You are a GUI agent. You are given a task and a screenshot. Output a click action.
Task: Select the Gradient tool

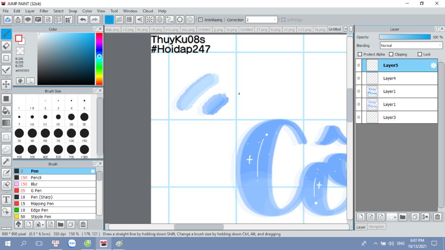[6, 123]
